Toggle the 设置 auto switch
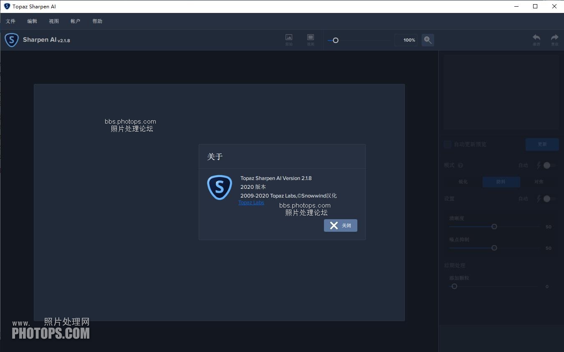The width and height of the screenshot is (564, 352). [549, 199]
